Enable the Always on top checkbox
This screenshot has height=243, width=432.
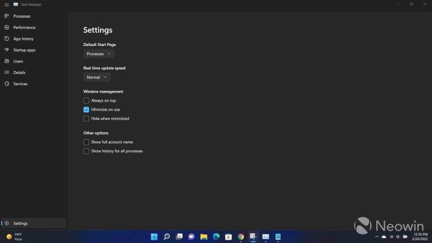[86, 100]
